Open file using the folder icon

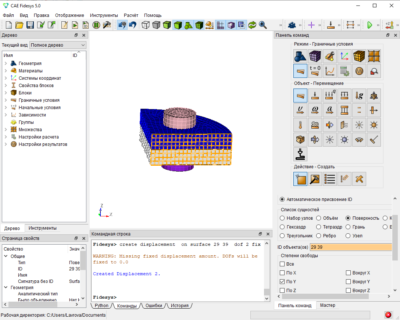tap(19, 25)
